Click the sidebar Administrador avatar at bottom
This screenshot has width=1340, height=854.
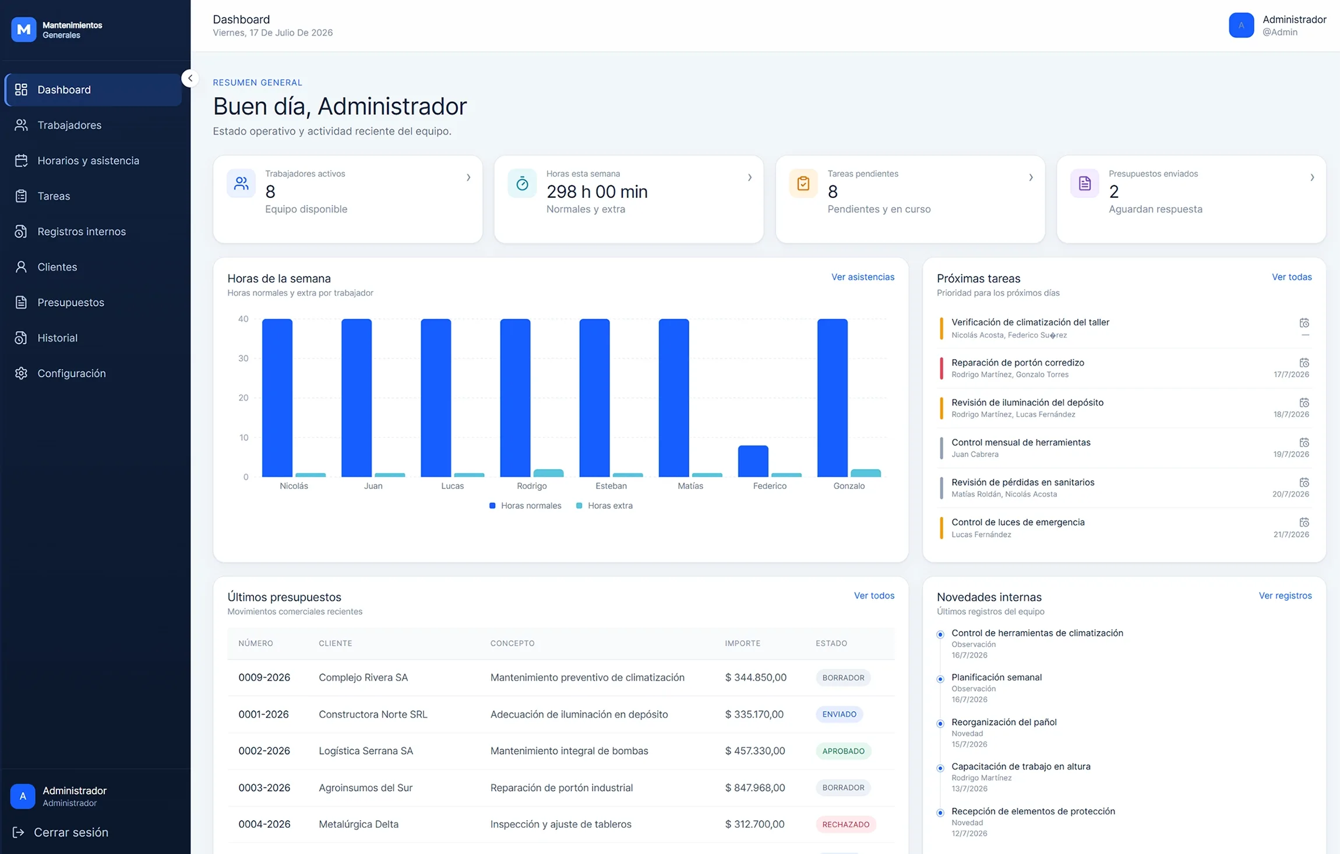[23, 796]
